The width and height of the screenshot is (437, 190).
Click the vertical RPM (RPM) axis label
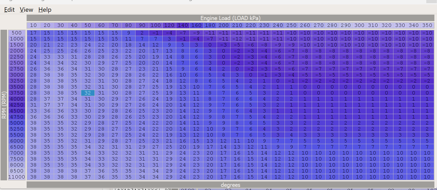pyautogui.click(x=4, y=105)
